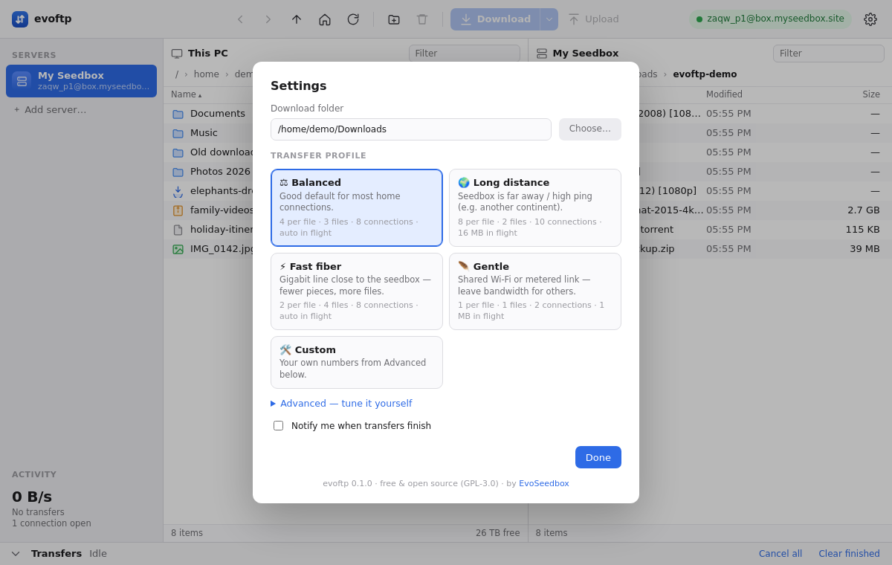Viewport: 892px width, 565px height.
Task: Click the Transfers label in bottom bar
Action: [x=56, y=554]
